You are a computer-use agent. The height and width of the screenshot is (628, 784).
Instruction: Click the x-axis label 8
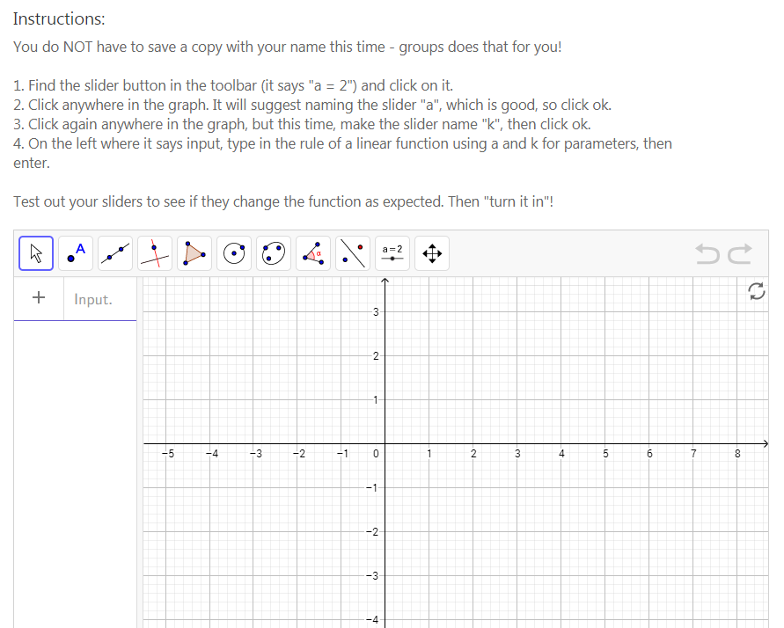point(737,454)
